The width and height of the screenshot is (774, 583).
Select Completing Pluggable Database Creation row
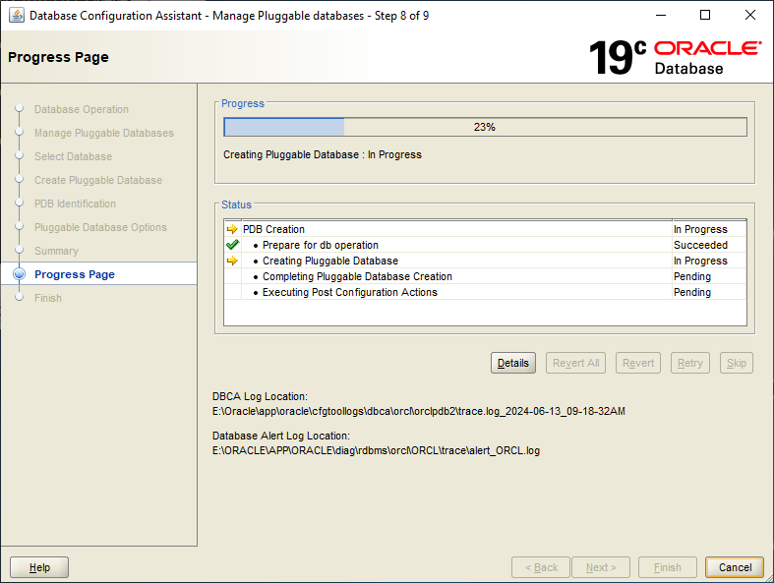(485, 276)
